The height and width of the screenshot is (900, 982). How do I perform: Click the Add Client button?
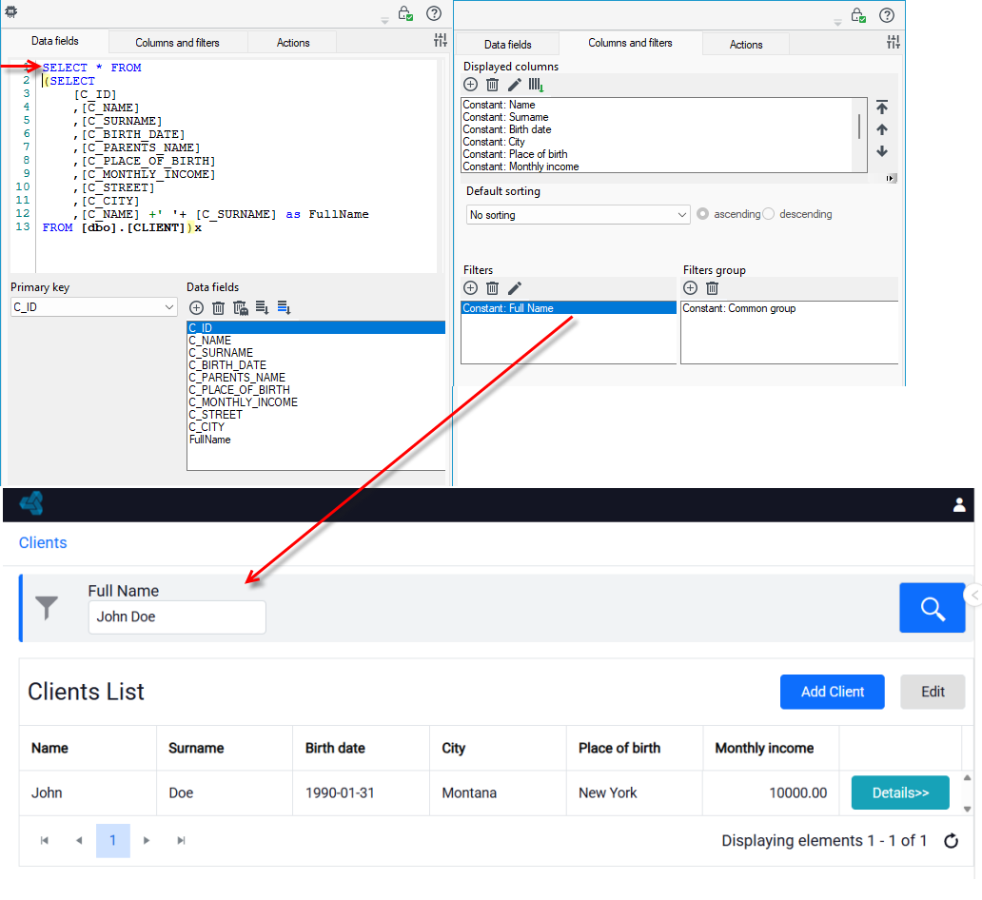point(833,692)
